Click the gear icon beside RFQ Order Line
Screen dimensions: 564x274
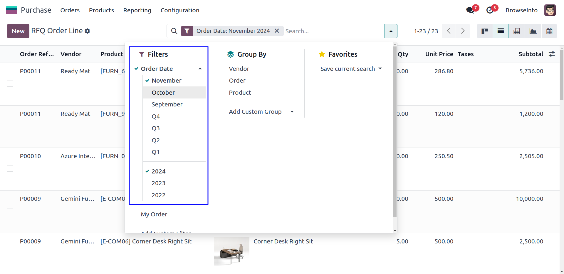(87, 31)
